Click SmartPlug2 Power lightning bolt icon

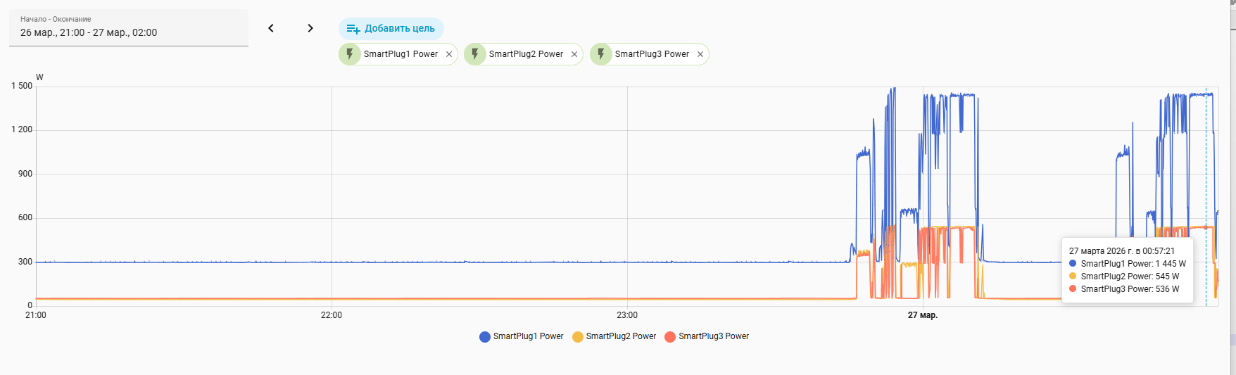point(475,54)
